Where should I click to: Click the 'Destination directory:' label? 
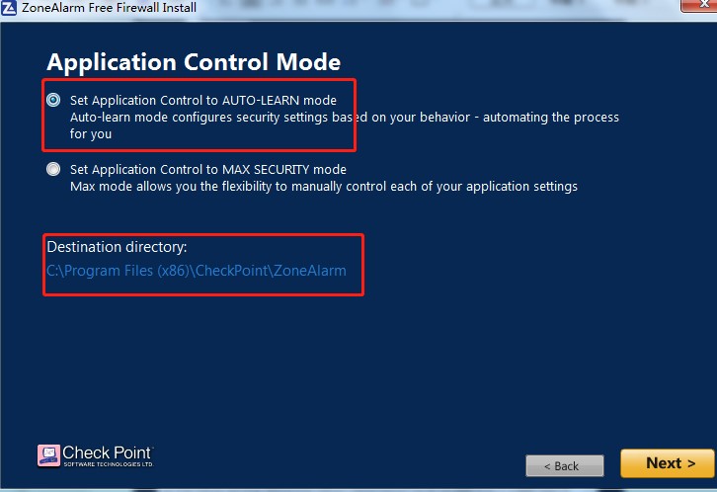click(117, 247)
